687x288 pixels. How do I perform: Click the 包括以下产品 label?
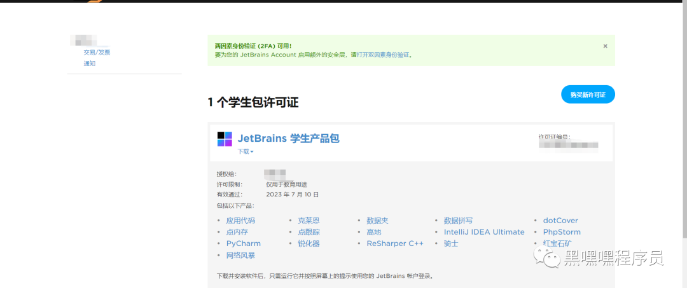[x=236, y=205]
